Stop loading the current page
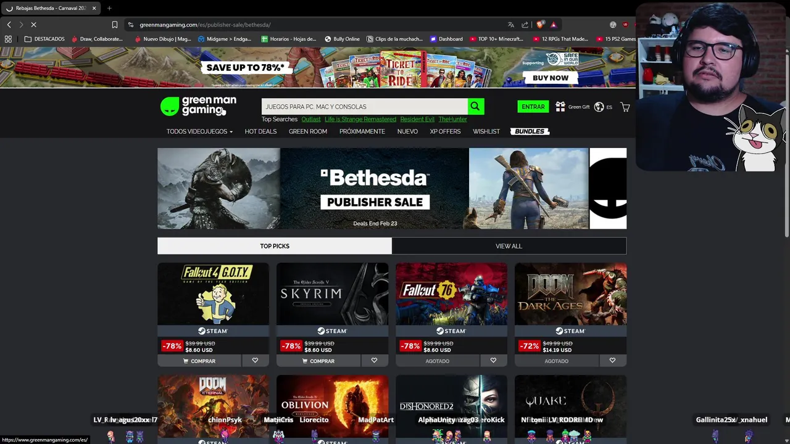The width and height of the screenshot is (790, 444). [x=34, y=25]
